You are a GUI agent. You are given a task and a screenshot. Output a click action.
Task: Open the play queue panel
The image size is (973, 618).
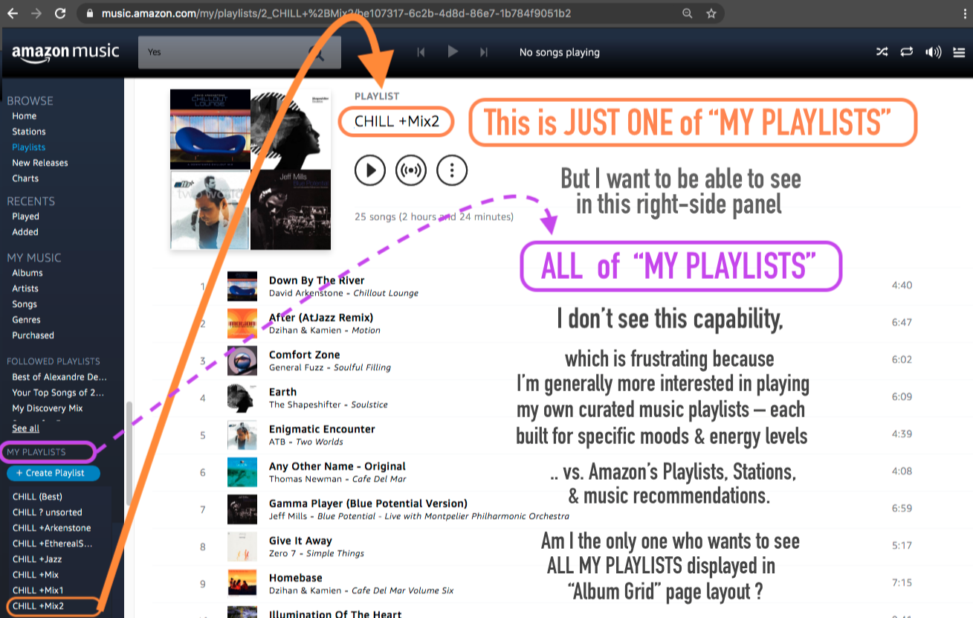point(959,52)
